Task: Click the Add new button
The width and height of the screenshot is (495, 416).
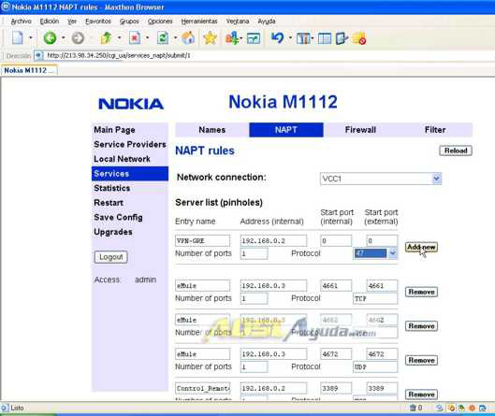Action: click(421, 247)
